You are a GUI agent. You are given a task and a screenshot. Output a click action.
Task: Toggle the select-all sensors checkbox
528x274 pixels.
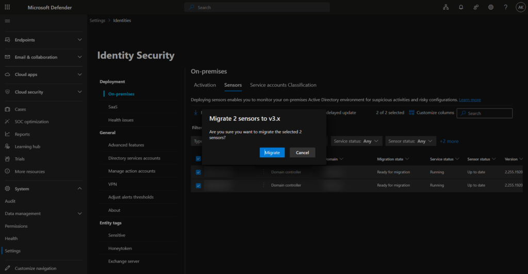(199, 159)
